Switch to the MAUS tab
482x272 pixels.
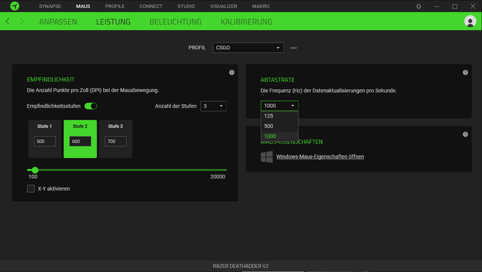[83, 6]
